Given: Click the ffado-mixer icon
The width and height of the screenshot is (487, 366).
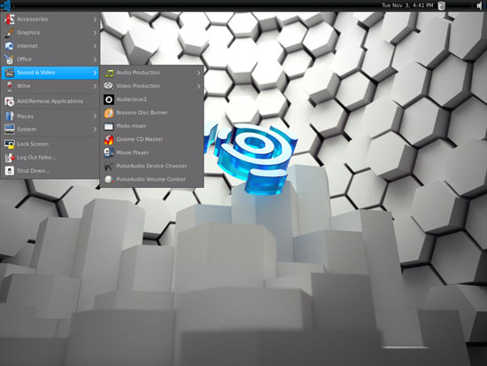Looking at the screenshot, I should (109, 126).
